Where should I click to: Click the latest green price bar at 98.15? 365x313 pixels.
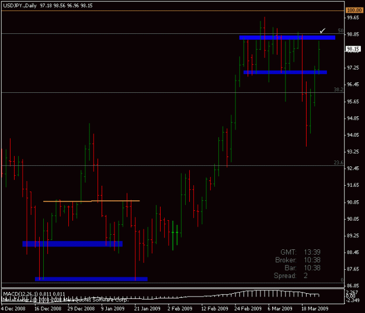(x=319, y=57)
